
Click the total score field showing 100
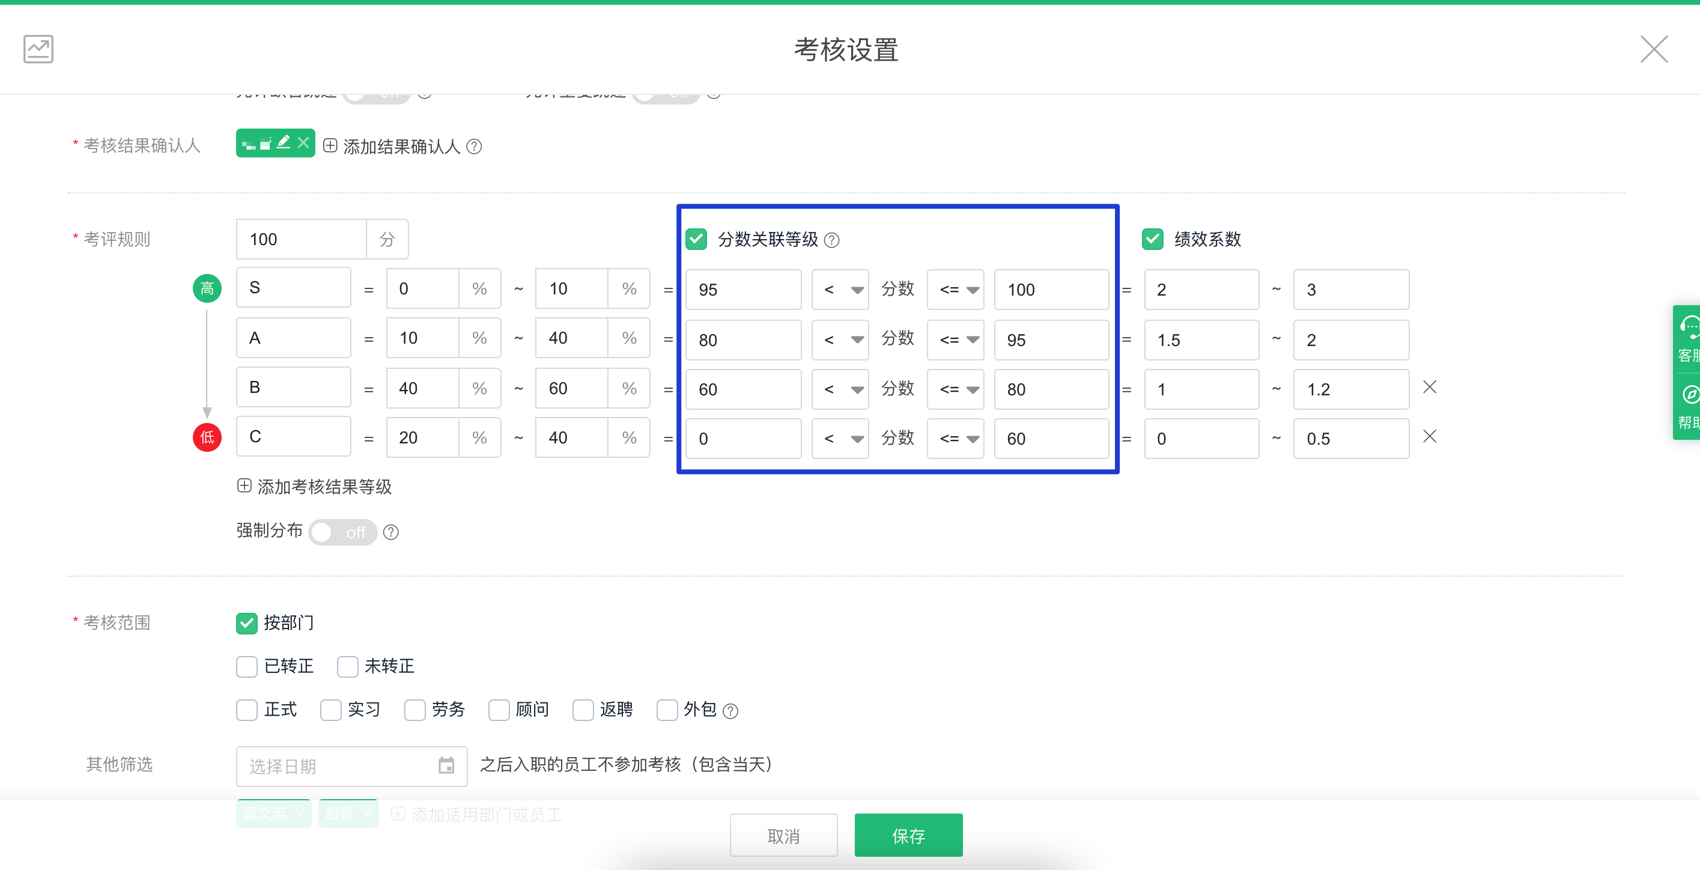(301, 239)
